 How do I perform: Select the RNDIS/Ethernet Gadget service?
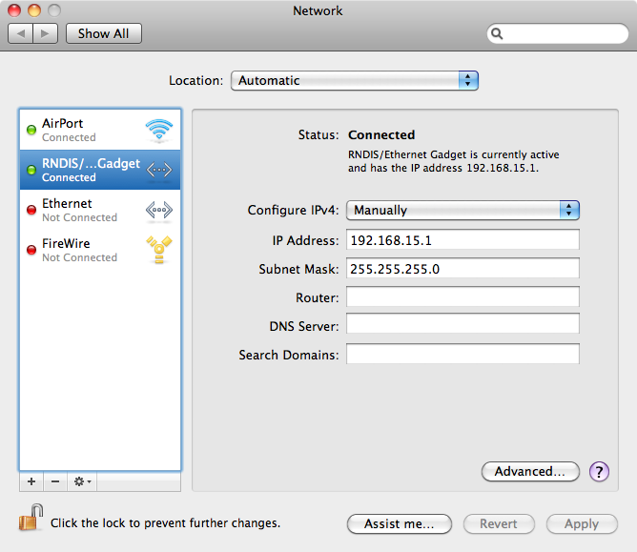point(100,170)
